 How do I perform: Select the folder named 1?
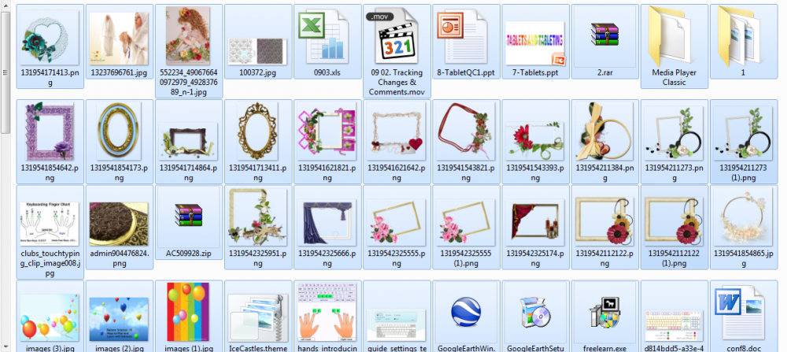tap(743, 35)
